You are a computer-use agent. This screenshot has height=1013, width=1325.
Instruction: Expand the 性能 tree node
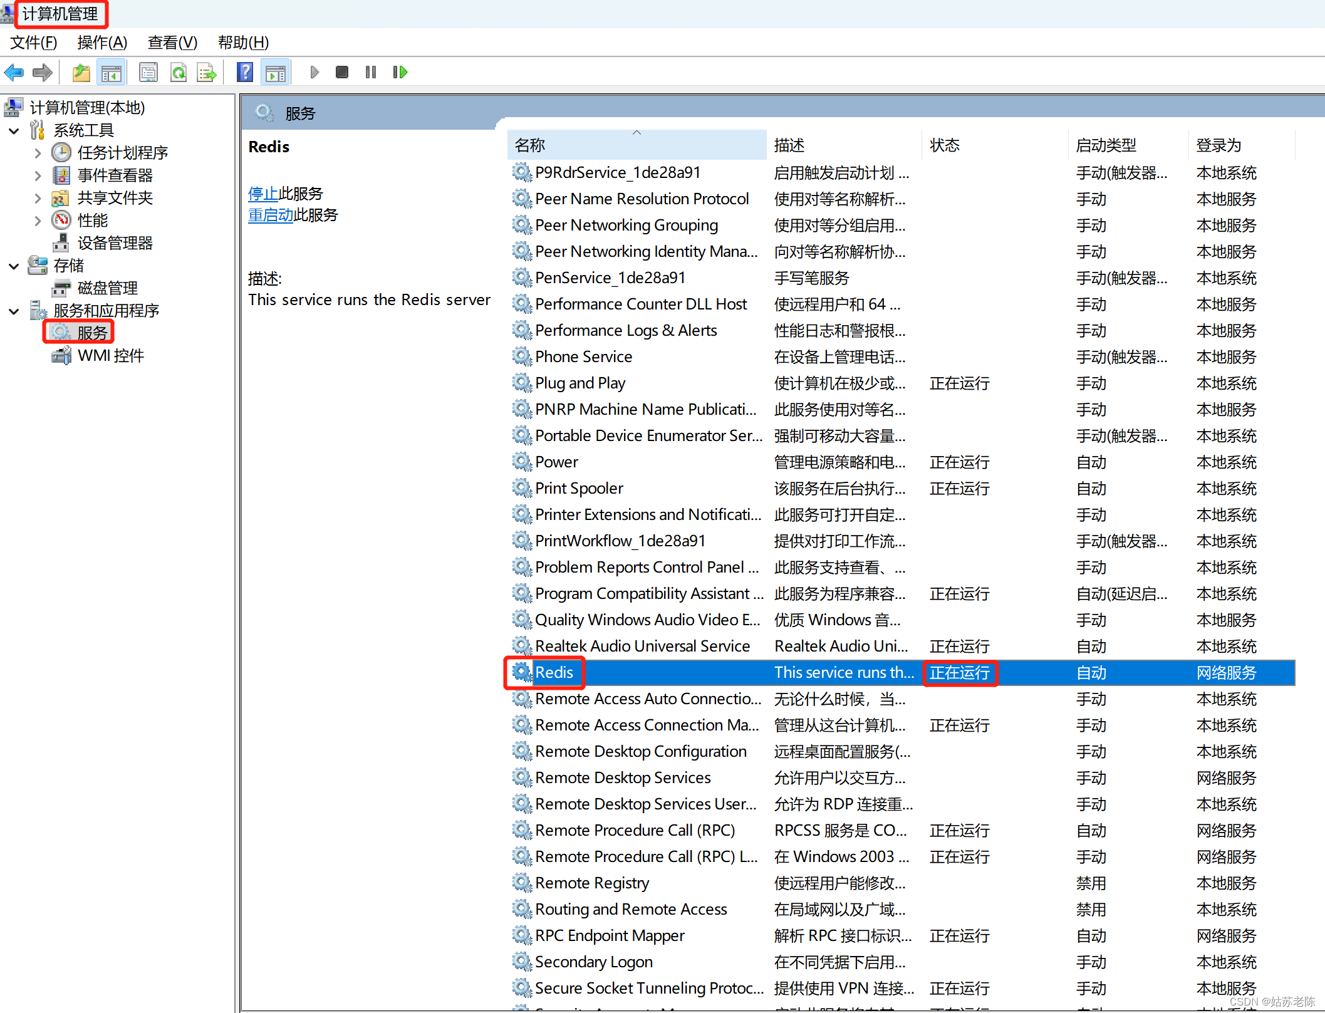[x=38, y=221]
